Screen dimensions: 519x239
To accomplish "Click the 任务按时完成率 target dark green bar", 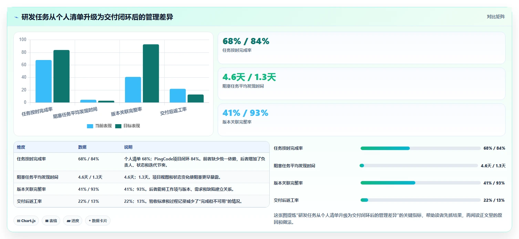I will click(61, 76).
